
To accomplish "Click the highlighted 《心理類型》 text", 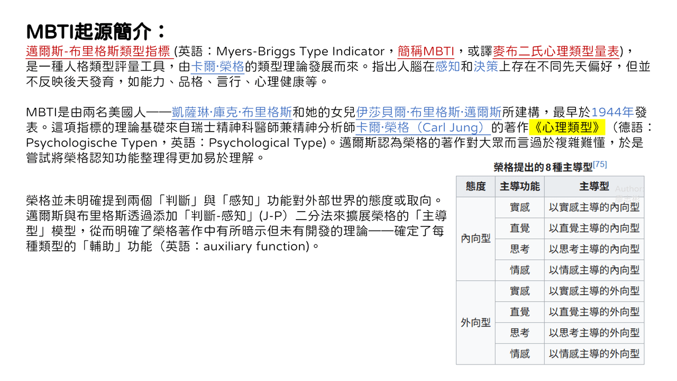I will 566,128.
